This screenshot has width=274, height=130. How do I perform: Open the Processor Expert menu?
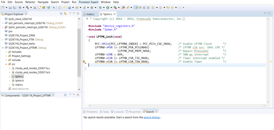(x=89, y=2)
